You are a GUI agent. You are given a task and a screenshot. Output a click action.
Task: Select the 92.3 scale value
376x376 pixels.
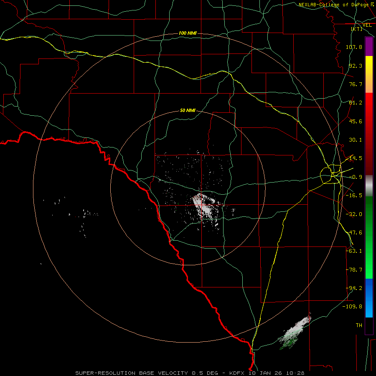[x=356, y=66]
